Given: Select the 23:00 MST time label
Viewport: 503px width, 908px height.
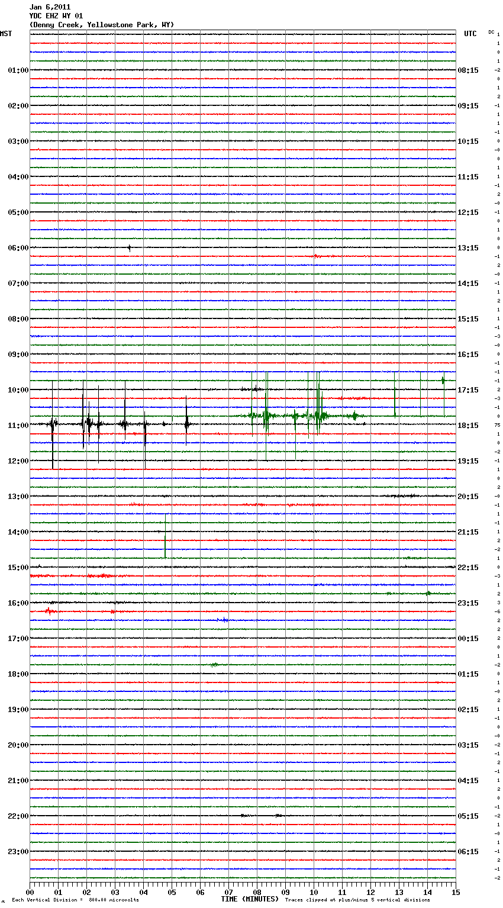Looking at the screenshot, I should 18,852.
